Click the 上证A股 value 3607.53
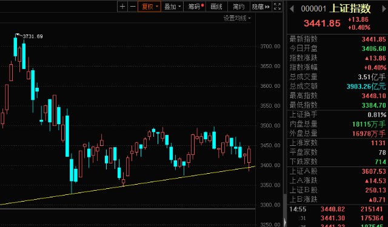This screenshot has width=388, height=227. 373,171
